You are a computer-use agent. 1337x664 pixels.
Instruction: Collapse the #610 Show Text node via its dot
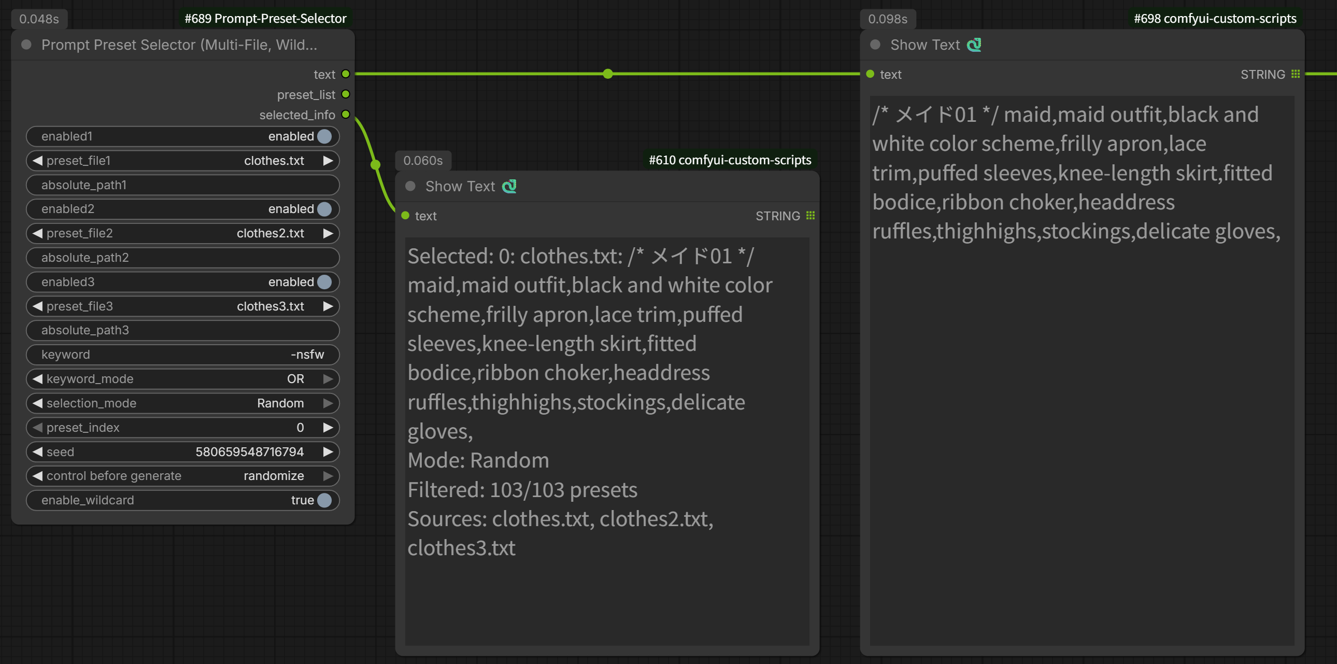[410, 186]
